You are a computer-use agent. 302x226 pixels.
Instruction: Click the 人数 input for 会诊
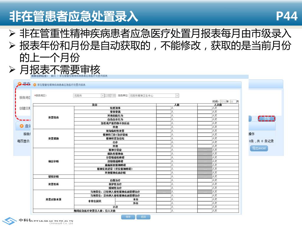(x=164, y=142)
